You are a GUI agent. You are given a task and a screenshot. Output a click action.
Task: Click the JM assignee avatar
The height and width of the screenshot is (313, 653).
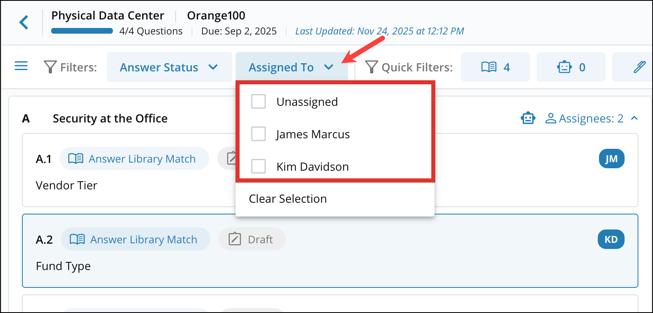(611, 159)
